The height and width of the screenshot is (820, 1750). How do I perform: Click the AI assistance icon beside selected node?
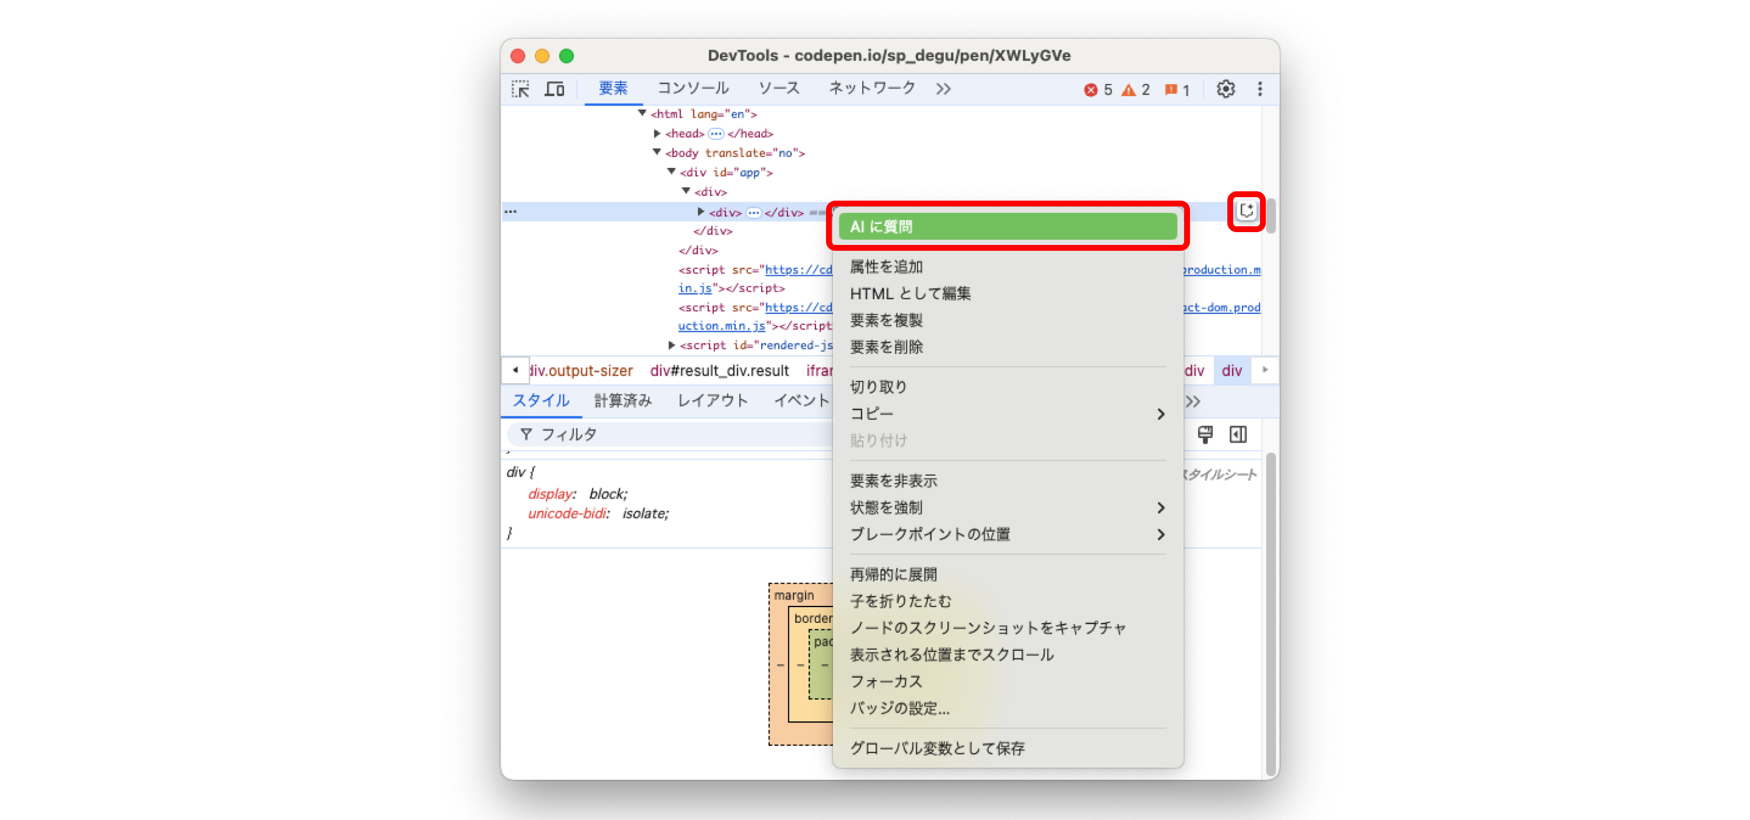[1246, 211]
